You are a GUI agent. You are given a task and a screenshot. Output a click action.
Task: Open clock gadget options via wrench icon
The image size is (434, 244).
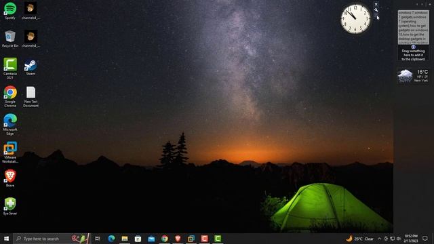[376, 10]
